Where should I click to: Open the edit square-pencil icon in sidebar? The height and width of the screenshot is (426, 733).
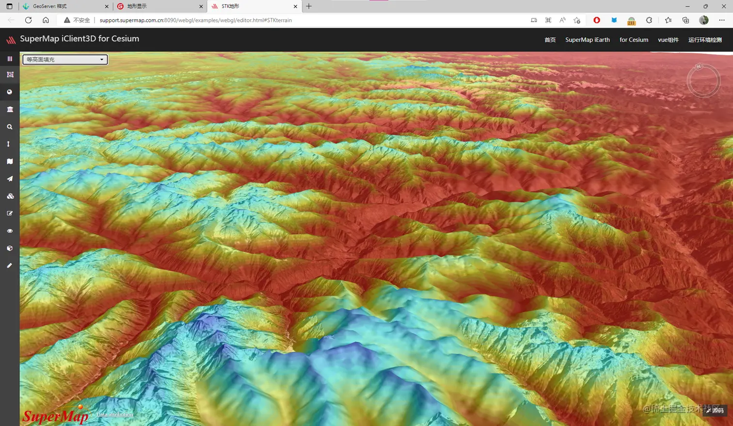point(10,213)
